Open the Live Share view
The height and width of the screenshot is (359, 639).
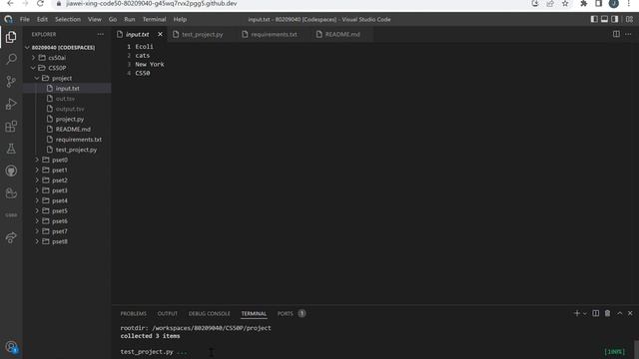coord(11,237)
